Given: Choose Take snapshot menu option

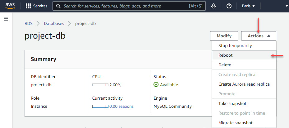Looking at the screenshot, I should [x=232, y=103].
